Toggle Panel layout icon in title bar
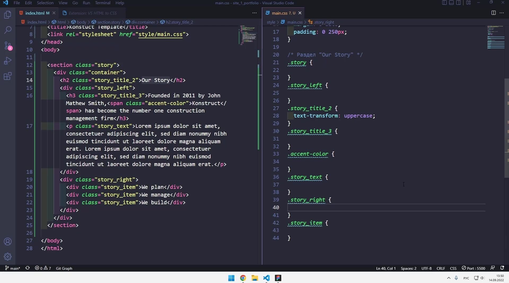Image resolution: width=509 pixels, height=283 pixels. coord(451,3)
